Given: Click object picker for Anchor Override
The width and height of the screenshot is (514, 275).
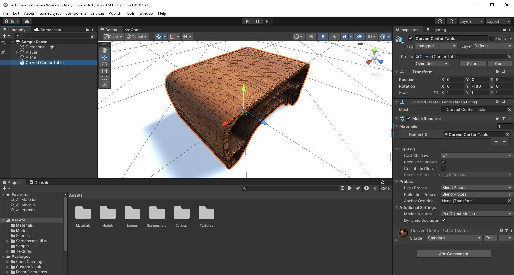Looking at the screenshot, I should pyautogui.click(x=510, y=201).
